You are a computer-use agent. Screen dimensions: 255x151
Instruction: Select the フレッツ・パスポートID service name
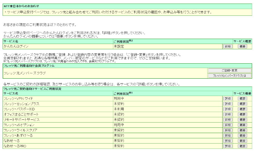[19, 109]
